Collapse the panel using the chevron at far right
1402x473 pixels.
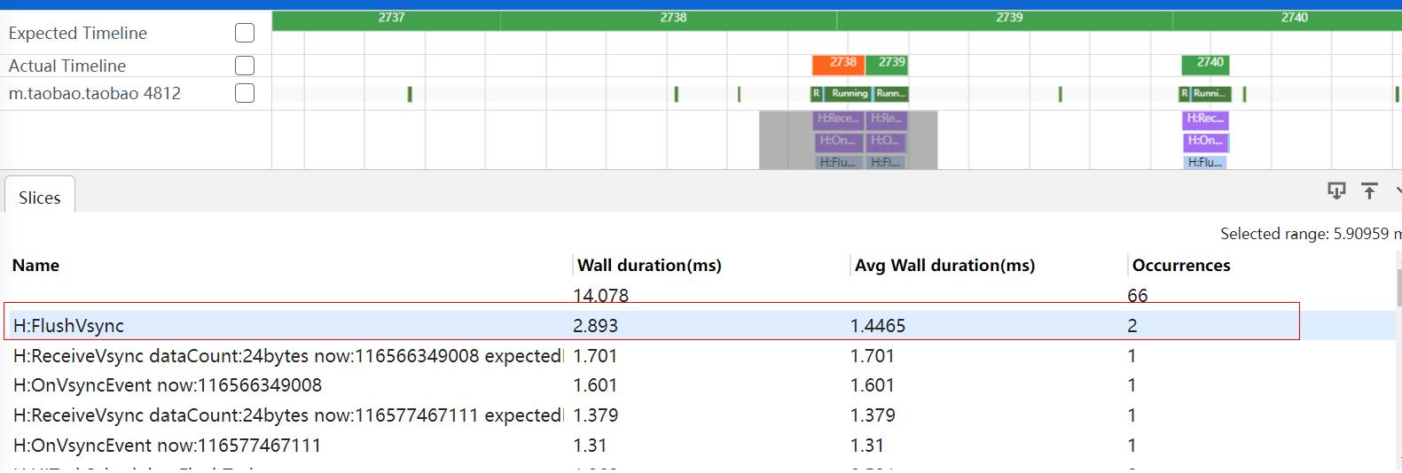click(x=1398, y=190)
